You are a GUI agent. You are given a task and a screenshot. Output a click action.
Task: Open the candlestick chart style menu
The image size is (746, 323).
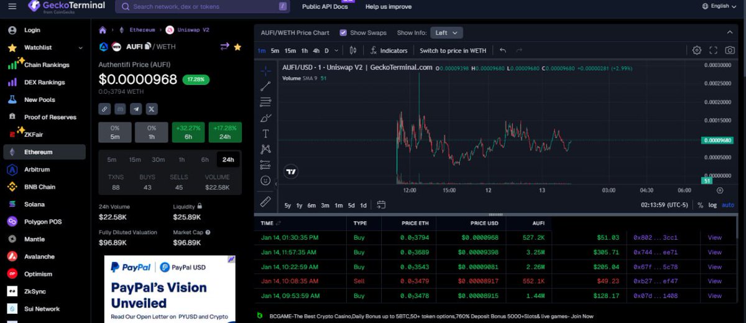[353, 50]
